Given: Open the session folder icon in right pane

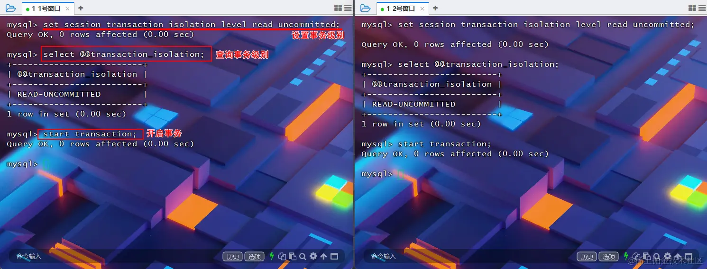Looking at the screenshot, I should [x=365, y=8].
